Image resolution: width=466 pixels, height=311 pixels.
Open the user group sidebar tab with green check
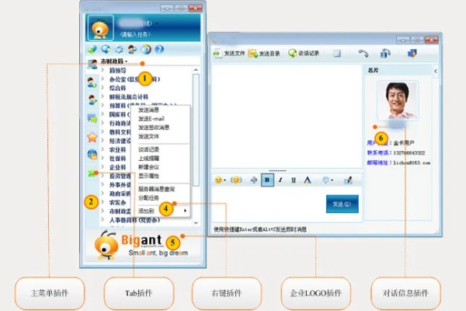point(92,100)
